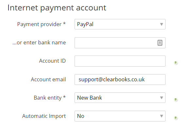Click the Account email label
This screenshot has height=129, width=192.
48,79
